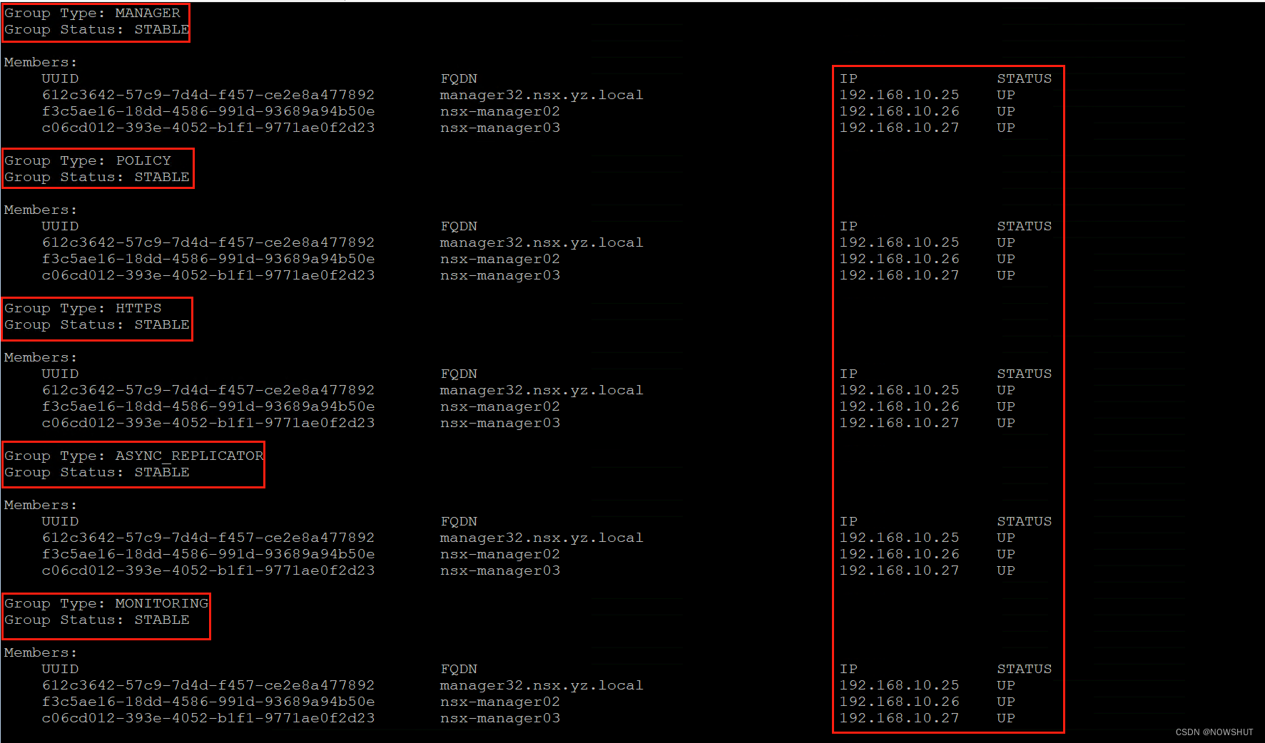1265x743 pixels.
Task: Select UUID c06cd012-393e-4052-b1f1-9771ae0f2d23 in MANAGER group
Action: pos(208,128)
